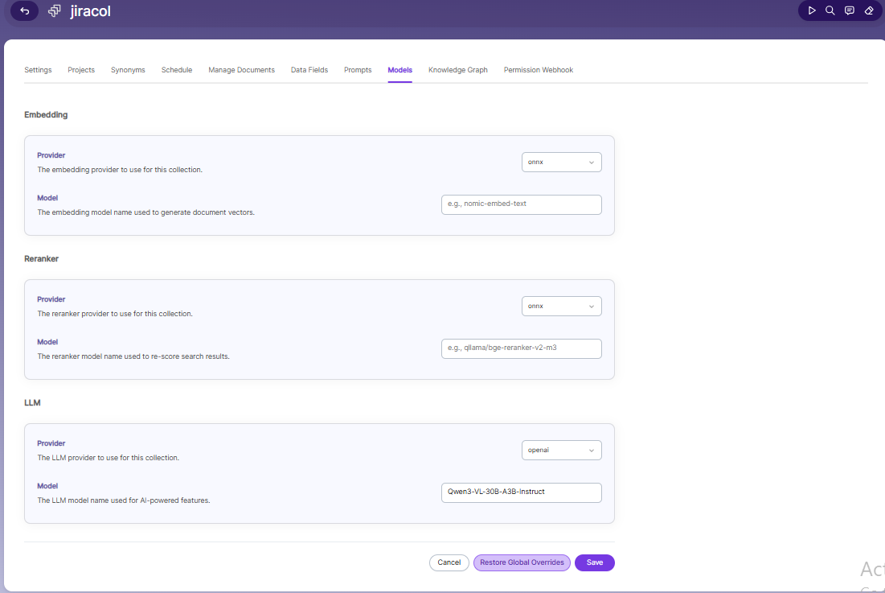Focus the embedding model name field
This screenshot has height=593, width=885.
point(522,204)
